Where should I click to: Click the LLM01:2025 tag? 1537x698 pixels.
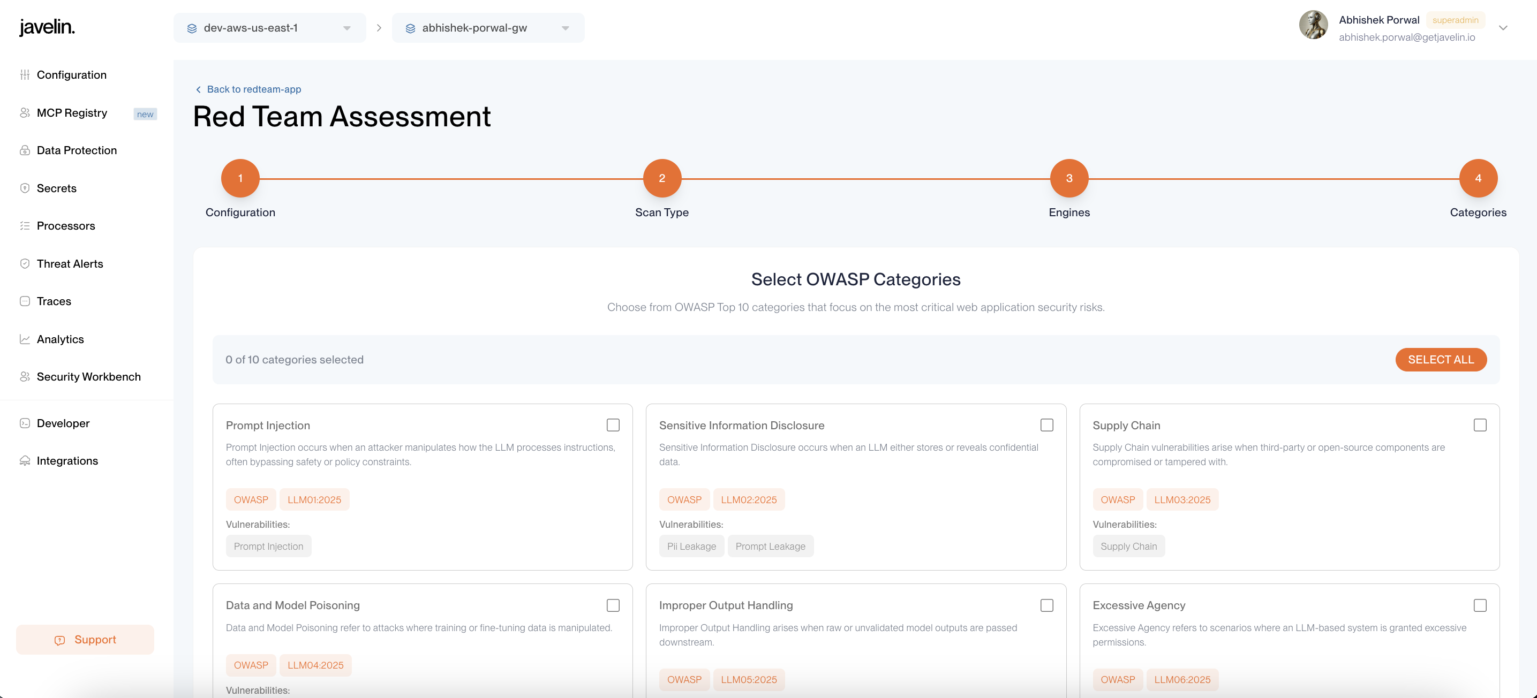(x=314, y=499)
